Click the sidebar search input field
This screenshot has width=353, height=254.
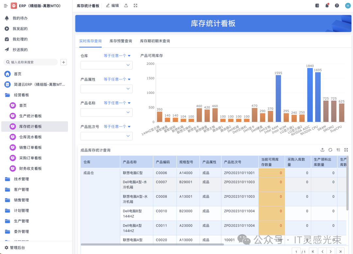pos(33,62)
